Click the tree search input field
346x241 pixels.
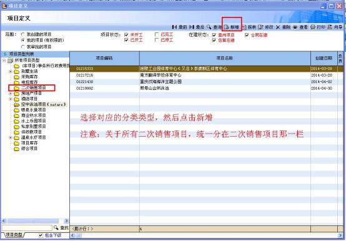[27, 228]
